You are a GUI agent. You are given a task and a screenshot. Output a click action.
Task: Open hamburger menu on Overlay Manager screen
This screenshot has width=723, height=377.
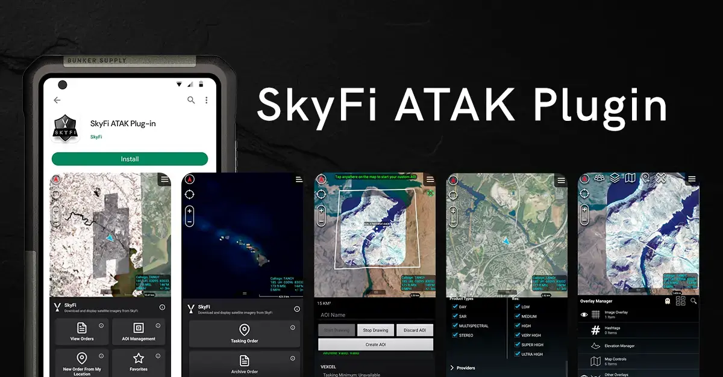coord(692,179)
